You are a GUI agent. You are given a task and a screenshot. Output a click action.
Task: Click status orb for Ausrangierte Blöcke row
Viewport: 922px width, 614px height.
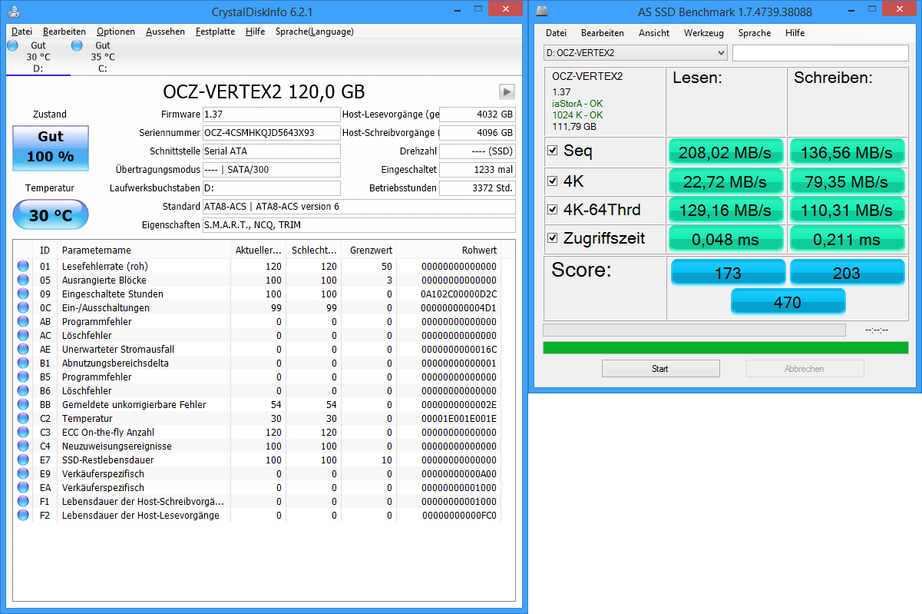(23, 280)
